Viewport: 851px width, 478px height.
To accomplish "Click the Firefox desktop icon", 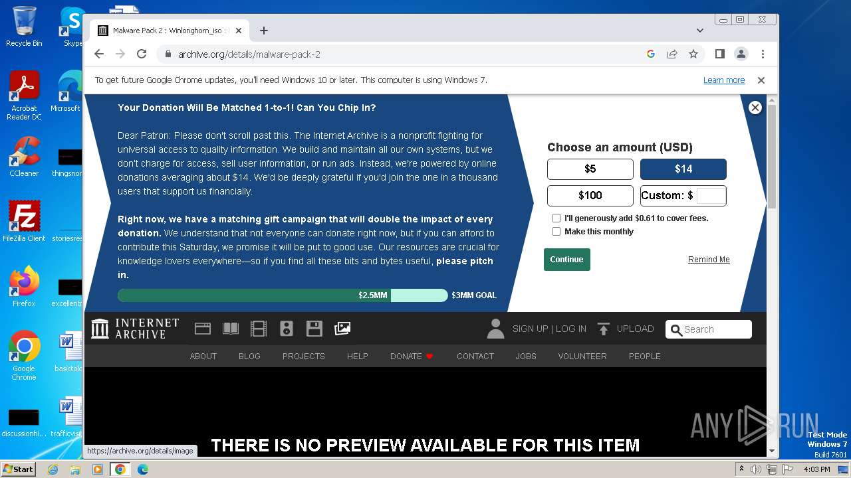I will point(24,286).
